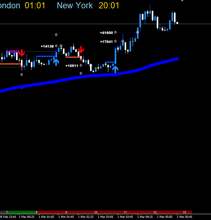
Task: Click the circled close marker of +41600 trade
Action: [x=138, y=32]
